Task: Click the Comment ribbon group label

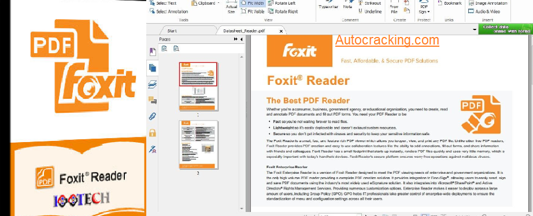Action: pos(350,20)
